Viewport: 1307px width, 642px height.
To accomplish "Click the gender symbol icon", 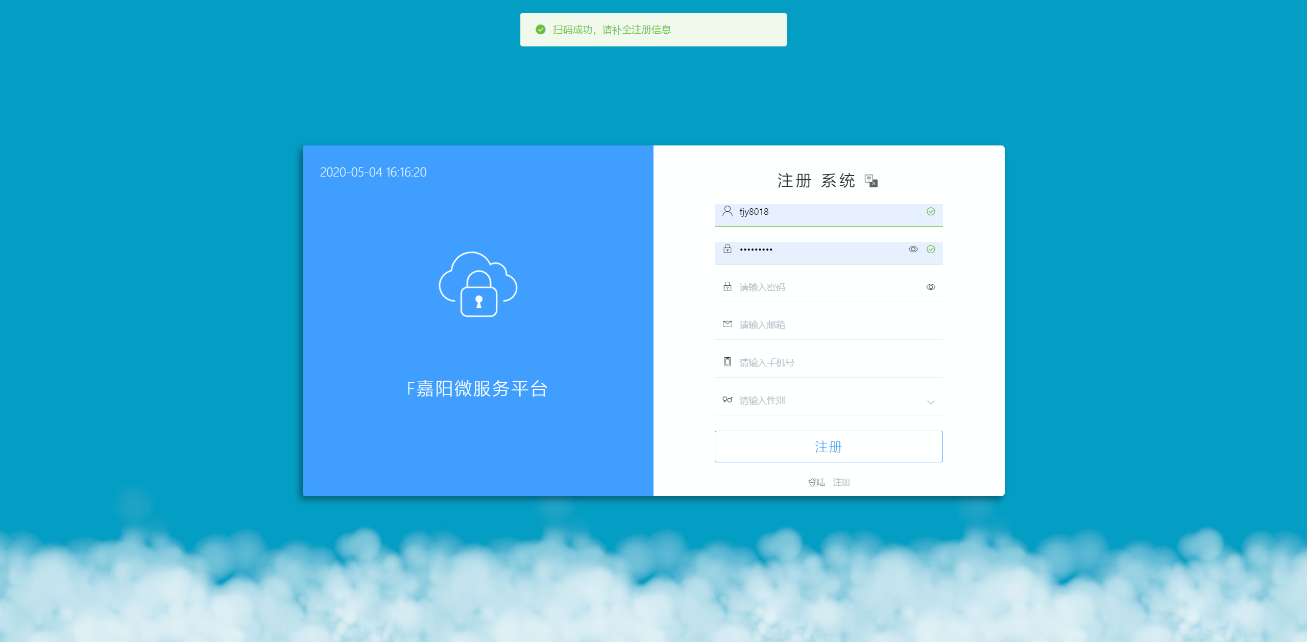I will (x=728, y=400).
